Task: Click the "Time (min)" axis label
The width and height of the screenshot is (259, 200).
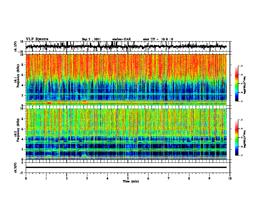Action: 131,181
